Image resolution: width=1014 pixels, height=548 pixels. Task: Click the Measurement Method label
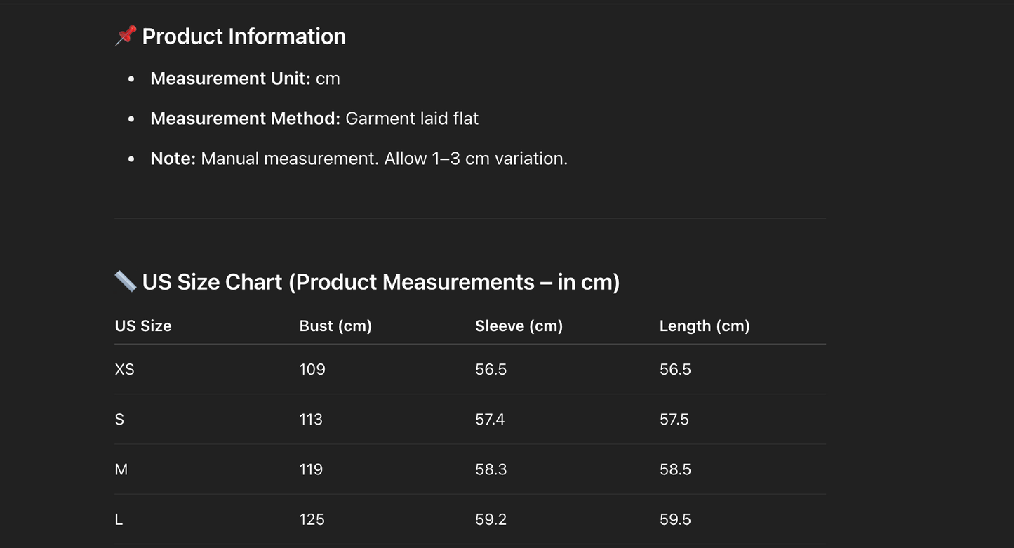click(245, 119)
